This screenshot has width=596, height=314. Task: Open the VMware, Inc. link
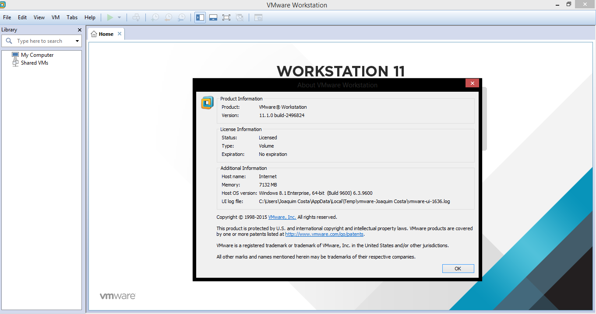282,217
